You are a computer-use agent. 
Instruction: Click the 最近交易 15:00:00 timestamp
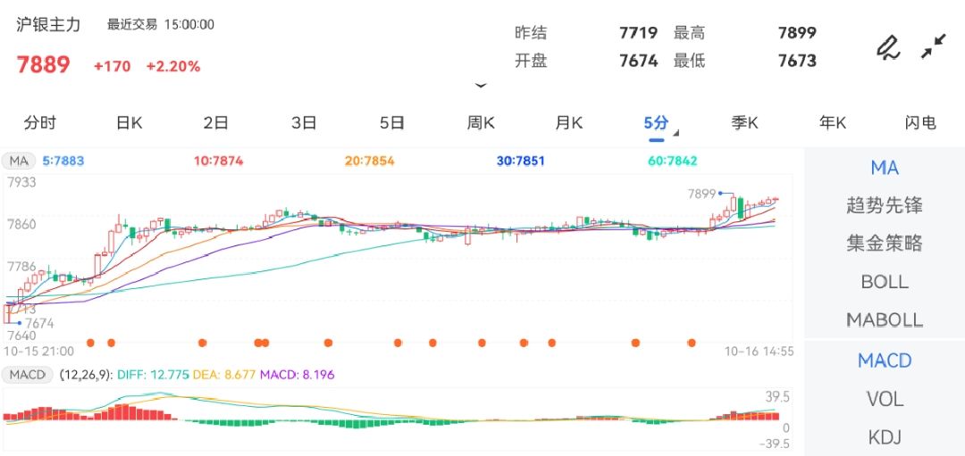pyautogui.click(x=161, y=25)
